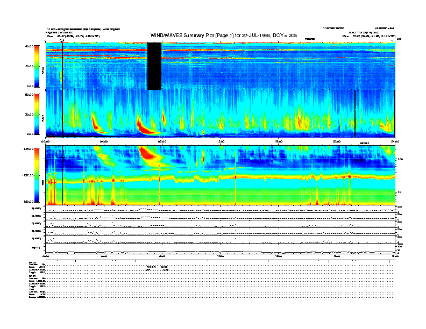
Task: Click '08:00' time label below RAD1 spectrogram
Action: tap(162, 141)
